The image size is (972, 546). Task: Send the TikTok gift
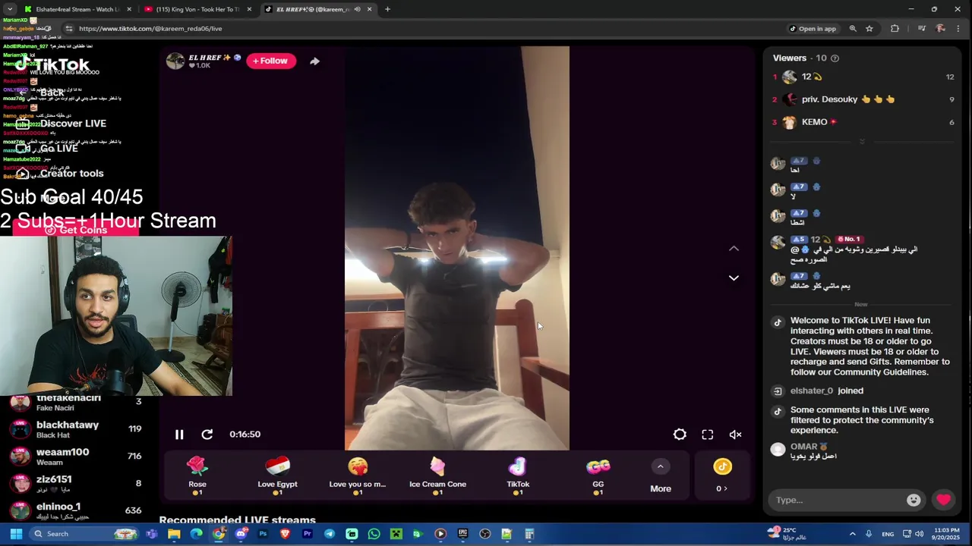518,476
